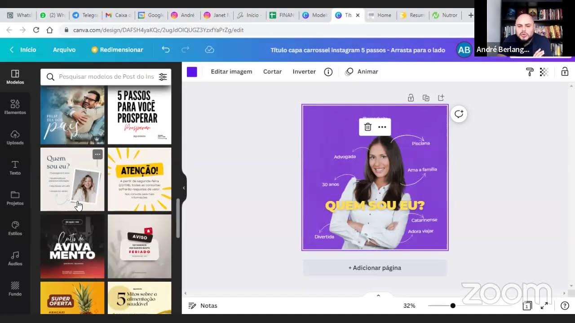
Task: Open the help question mark icon
Action: [x=565, y=306]
